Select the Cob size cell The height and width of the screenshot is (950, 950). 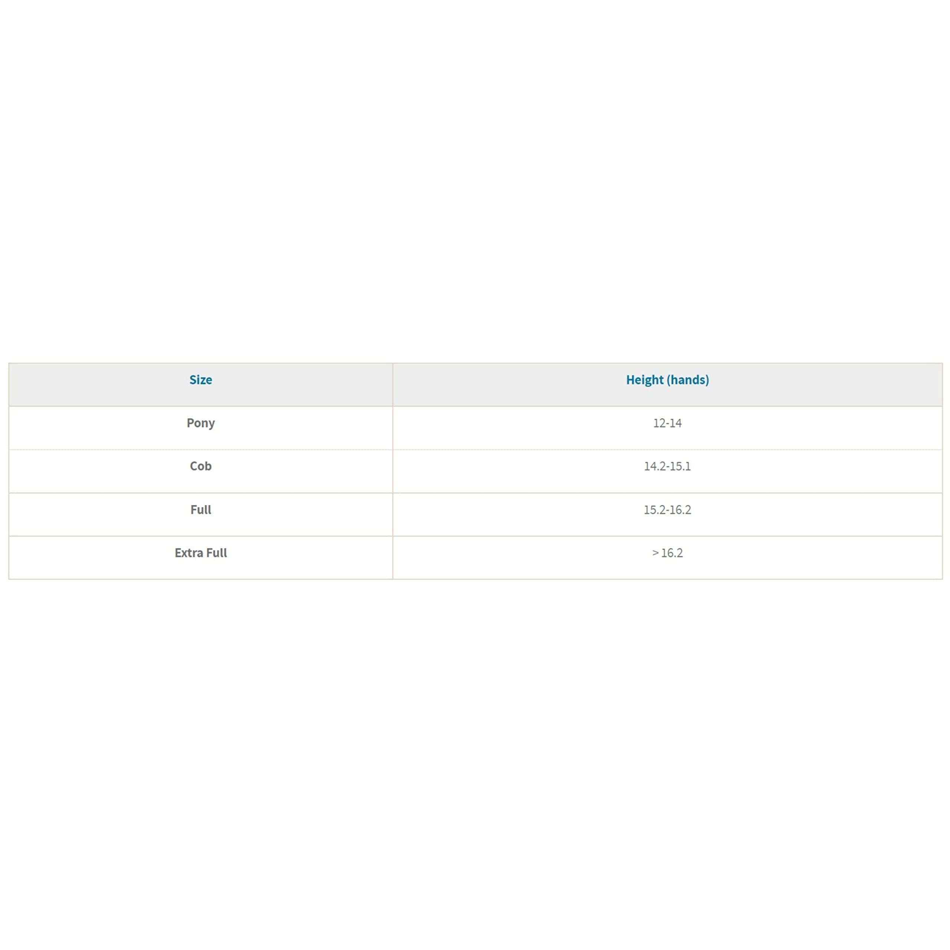click(201, 466)
